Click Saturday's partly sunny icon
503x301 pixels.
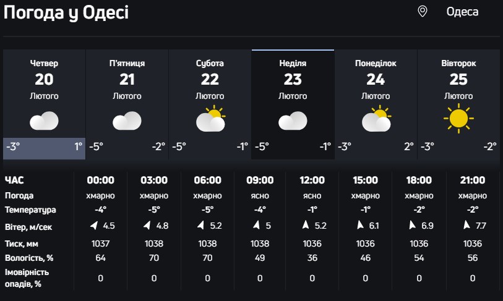[210, 119]
